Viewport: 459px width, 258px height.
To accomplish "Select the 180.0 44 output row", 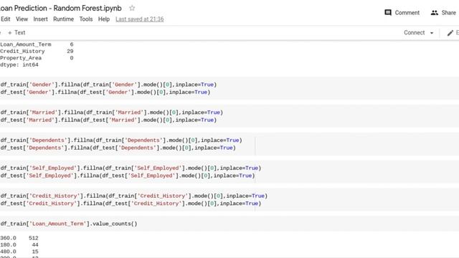I will tap(19, 245).
